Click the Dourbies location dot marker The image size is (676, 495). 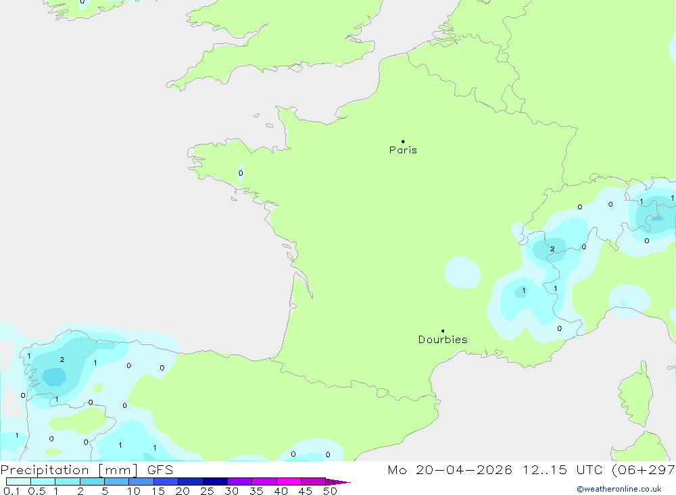[x=443, y=331]
